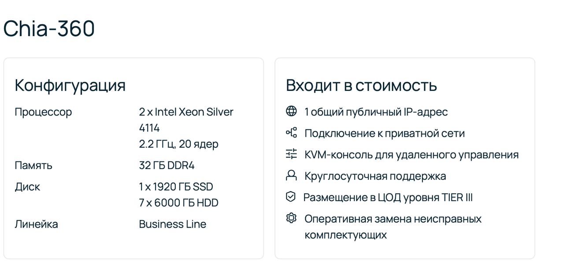Click the private network connection icon
564x280 pixels.
(291, 132)
